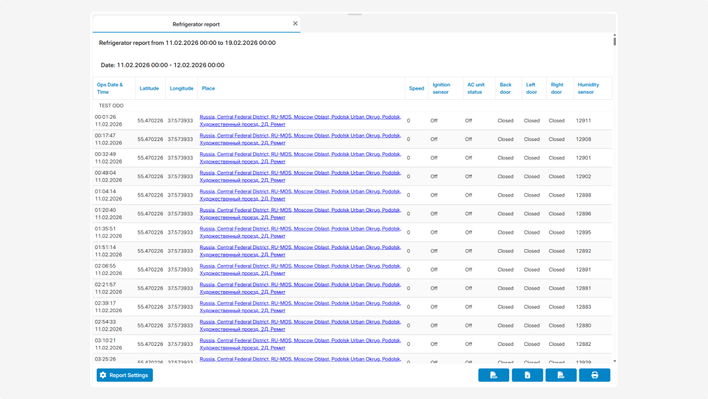Click the Longitude column header
Viewport: 708px width, 399px height.
pyautogui.click(x=182, y=89)
